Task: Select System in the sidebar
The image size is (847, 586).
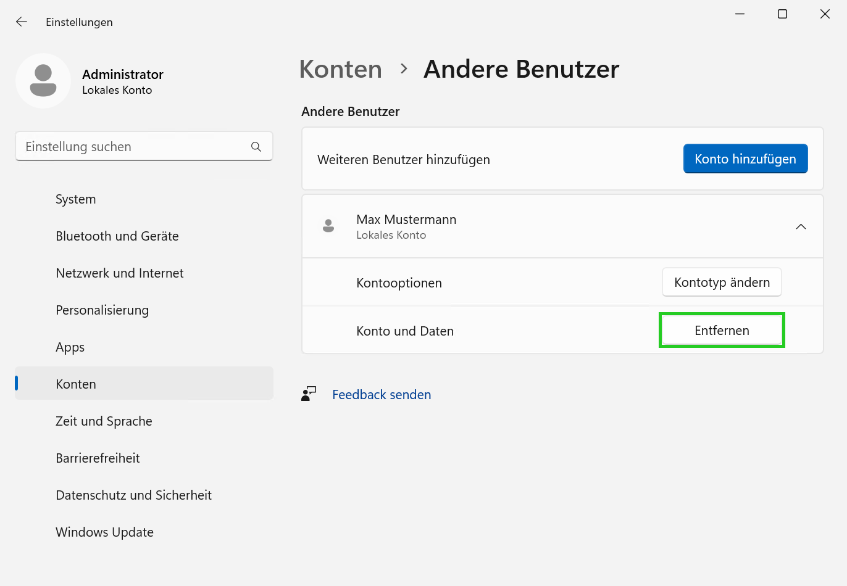Action: (75, 199)
